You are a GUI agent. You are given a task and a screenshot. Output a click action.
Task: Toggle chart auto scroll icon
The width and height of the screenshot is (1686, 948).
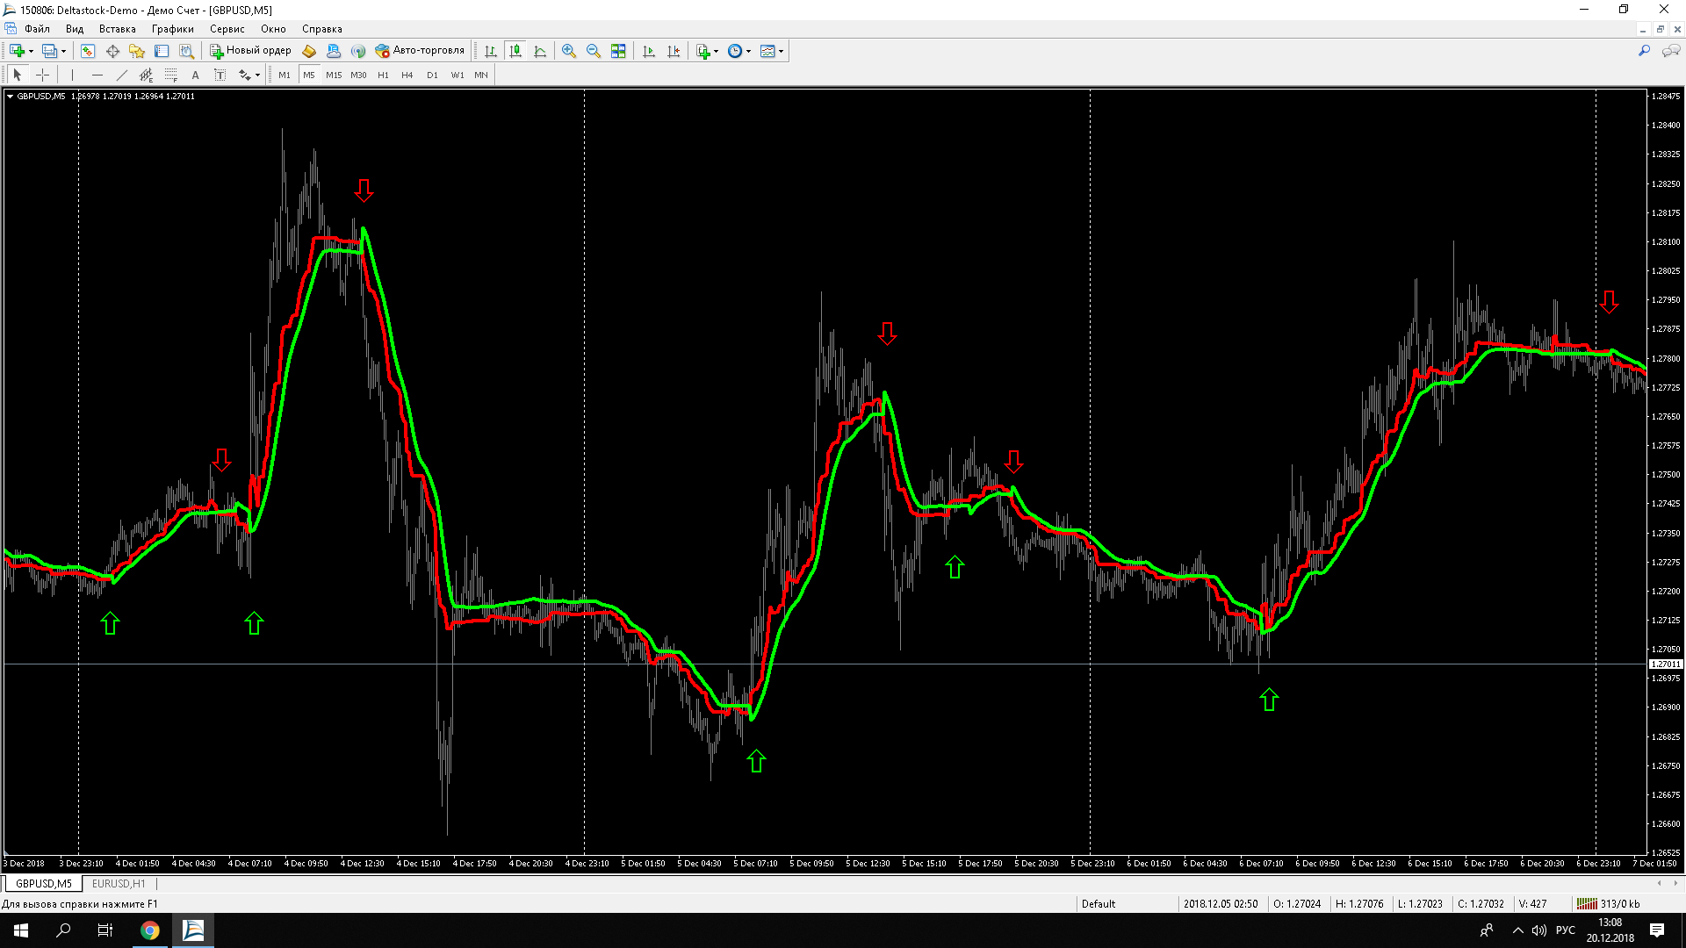[649, 51]
